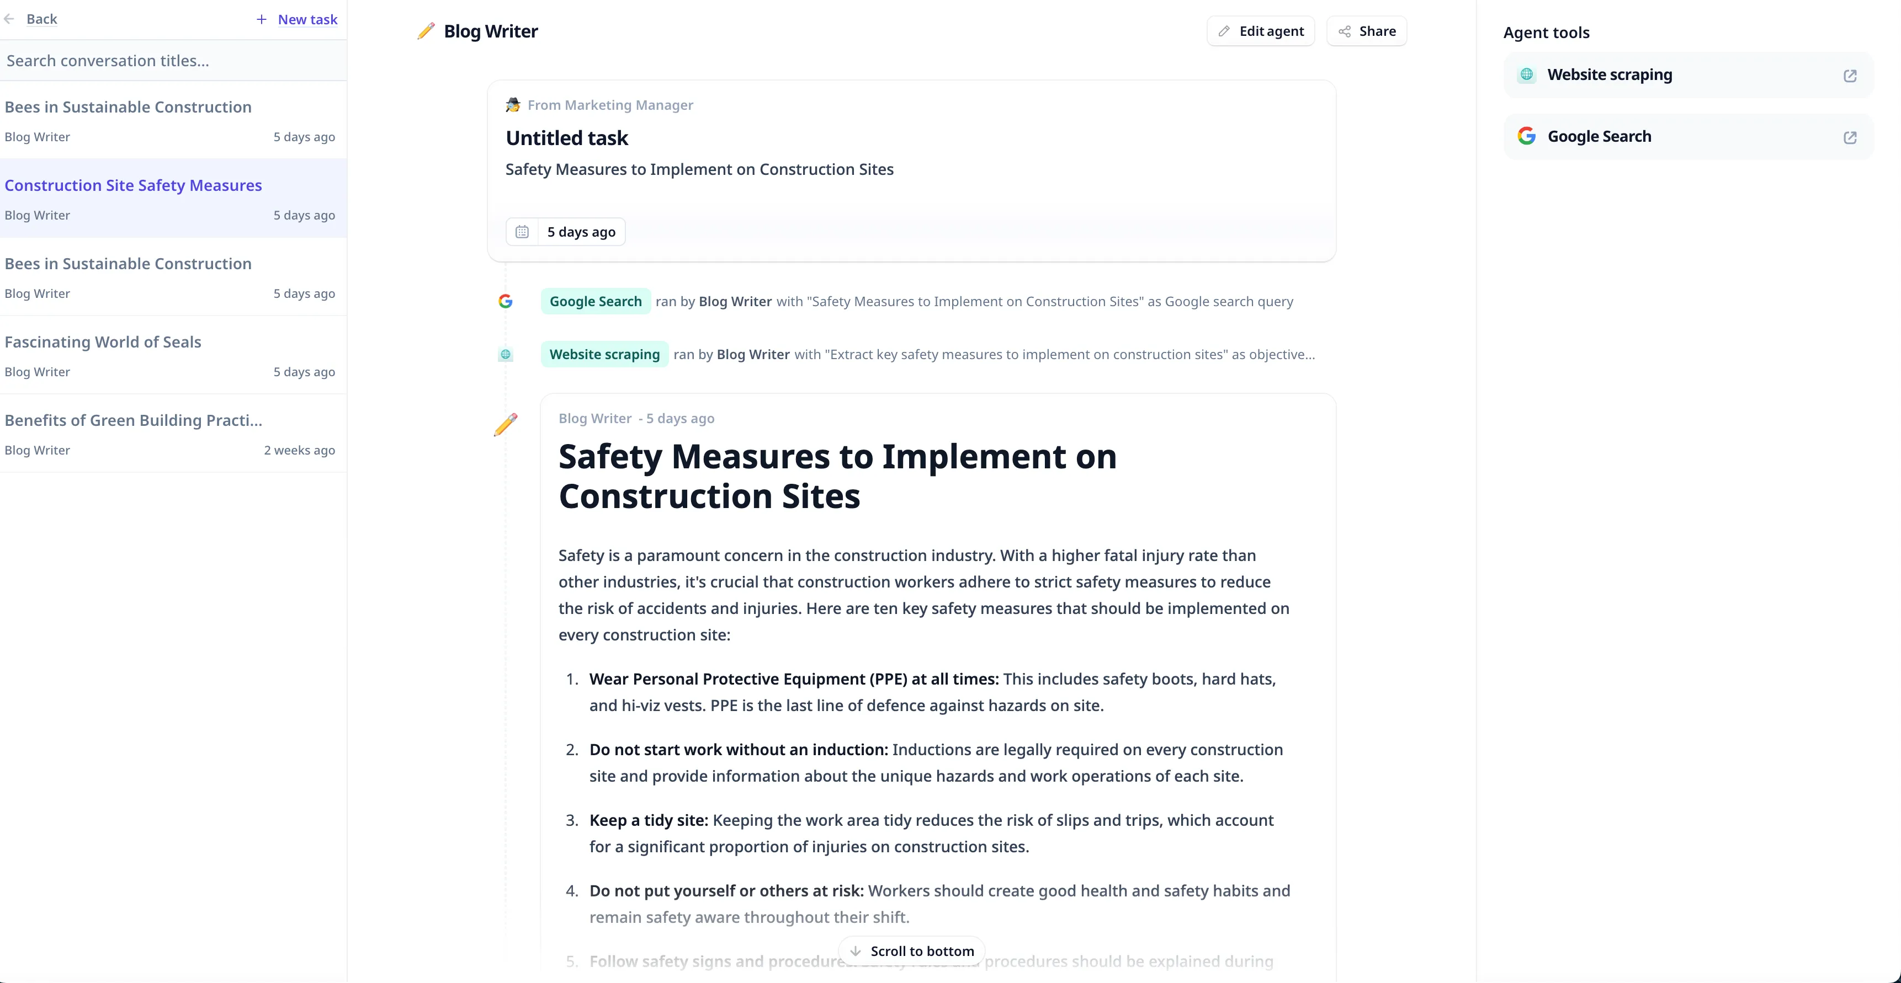Focus the Search conversation titles field

pos(173,61)
